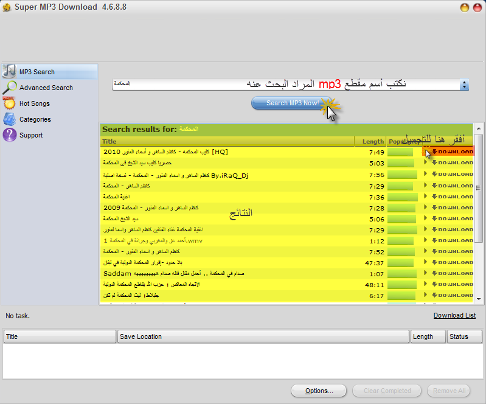This screenshot has height=404, width=486.
Task: Click the 6:17 length cell
Action: point(377,296)
